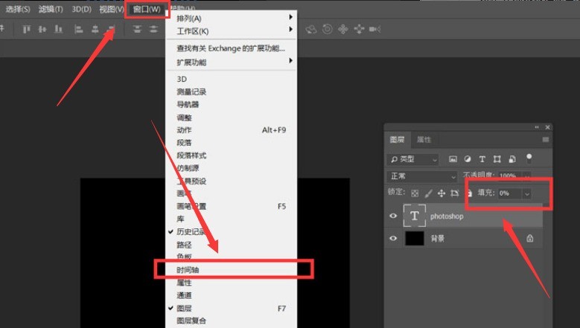Toggle the layer filtering on/off switch

click(x=529, y=158)
